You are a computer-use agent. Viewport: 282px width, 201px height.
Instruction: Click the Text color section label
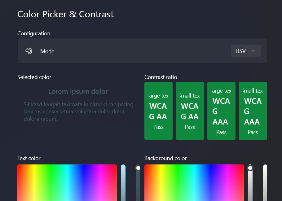[29, 158]
